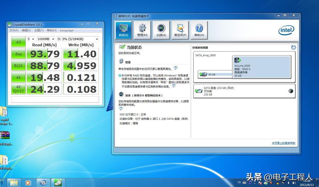Click the volume speaker icon in system tray
This screenshot has height=187, width=319.
point(294,183)
